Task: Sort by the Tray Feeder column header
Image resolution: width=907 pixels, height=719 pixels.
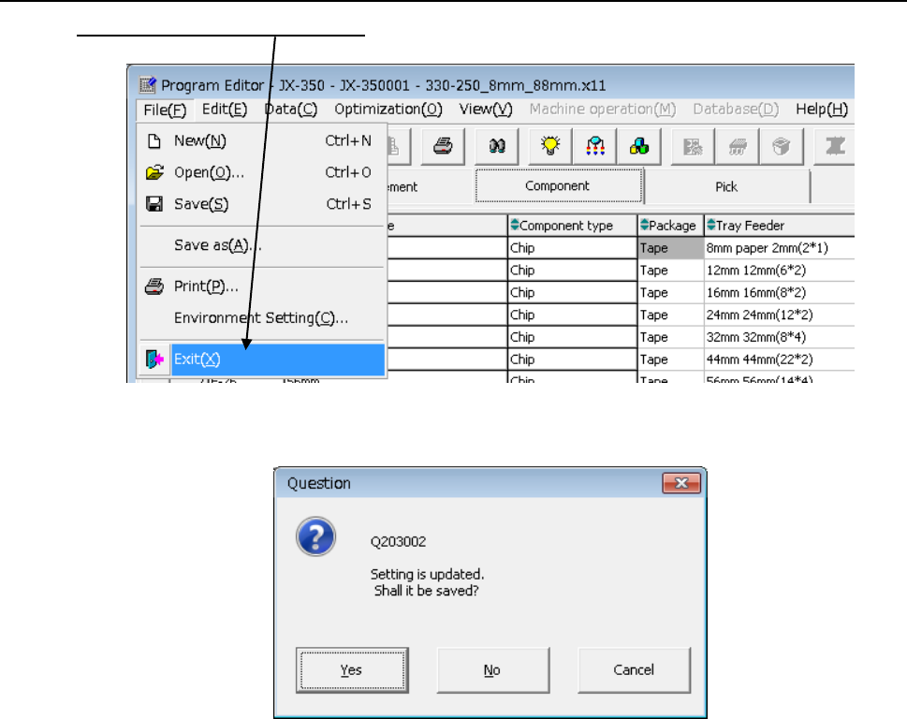Action: tap(779, 226)
